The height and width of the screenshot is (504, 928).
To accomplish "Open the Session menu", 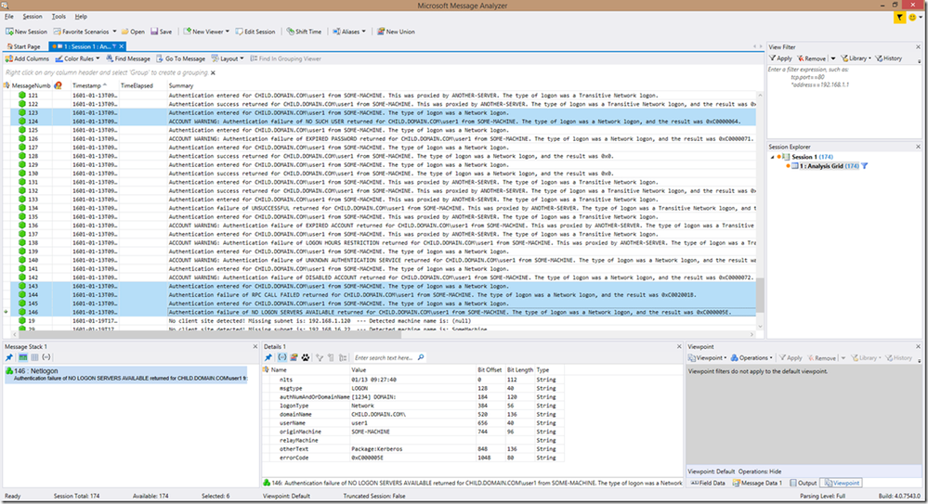I will click(x=33, y=17).
